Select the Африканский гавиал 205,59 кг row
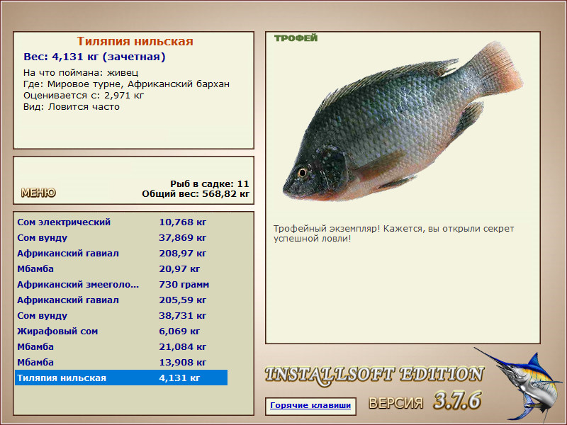Screen dimensions: 567x425 [121, 300]
